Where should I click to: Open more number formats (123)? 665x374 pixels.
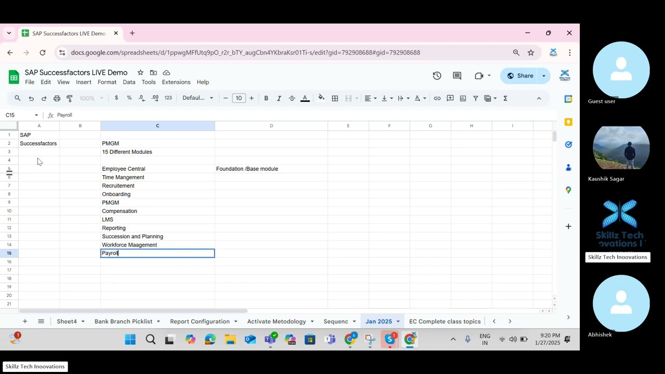[168, 98]
